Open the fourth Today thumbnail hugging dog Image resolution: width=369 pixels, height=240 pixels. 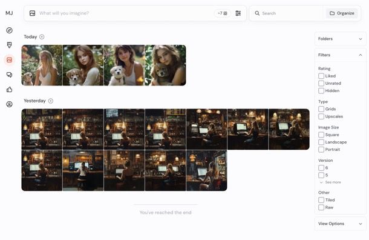[165, 65]
